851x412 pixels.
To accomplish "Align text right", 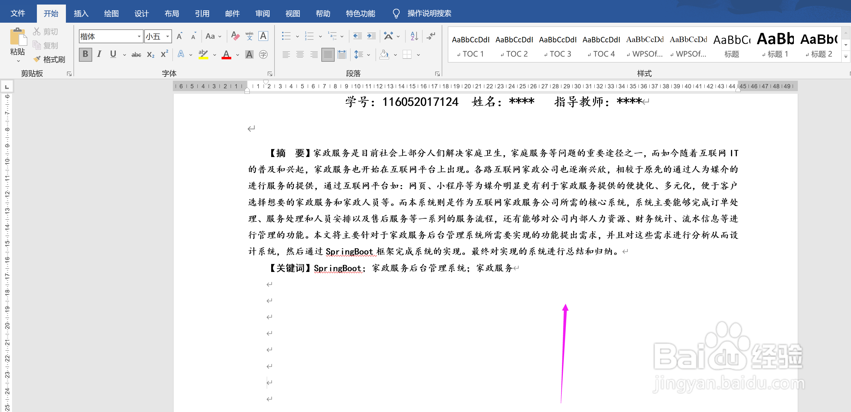I will tap(314, 54).
